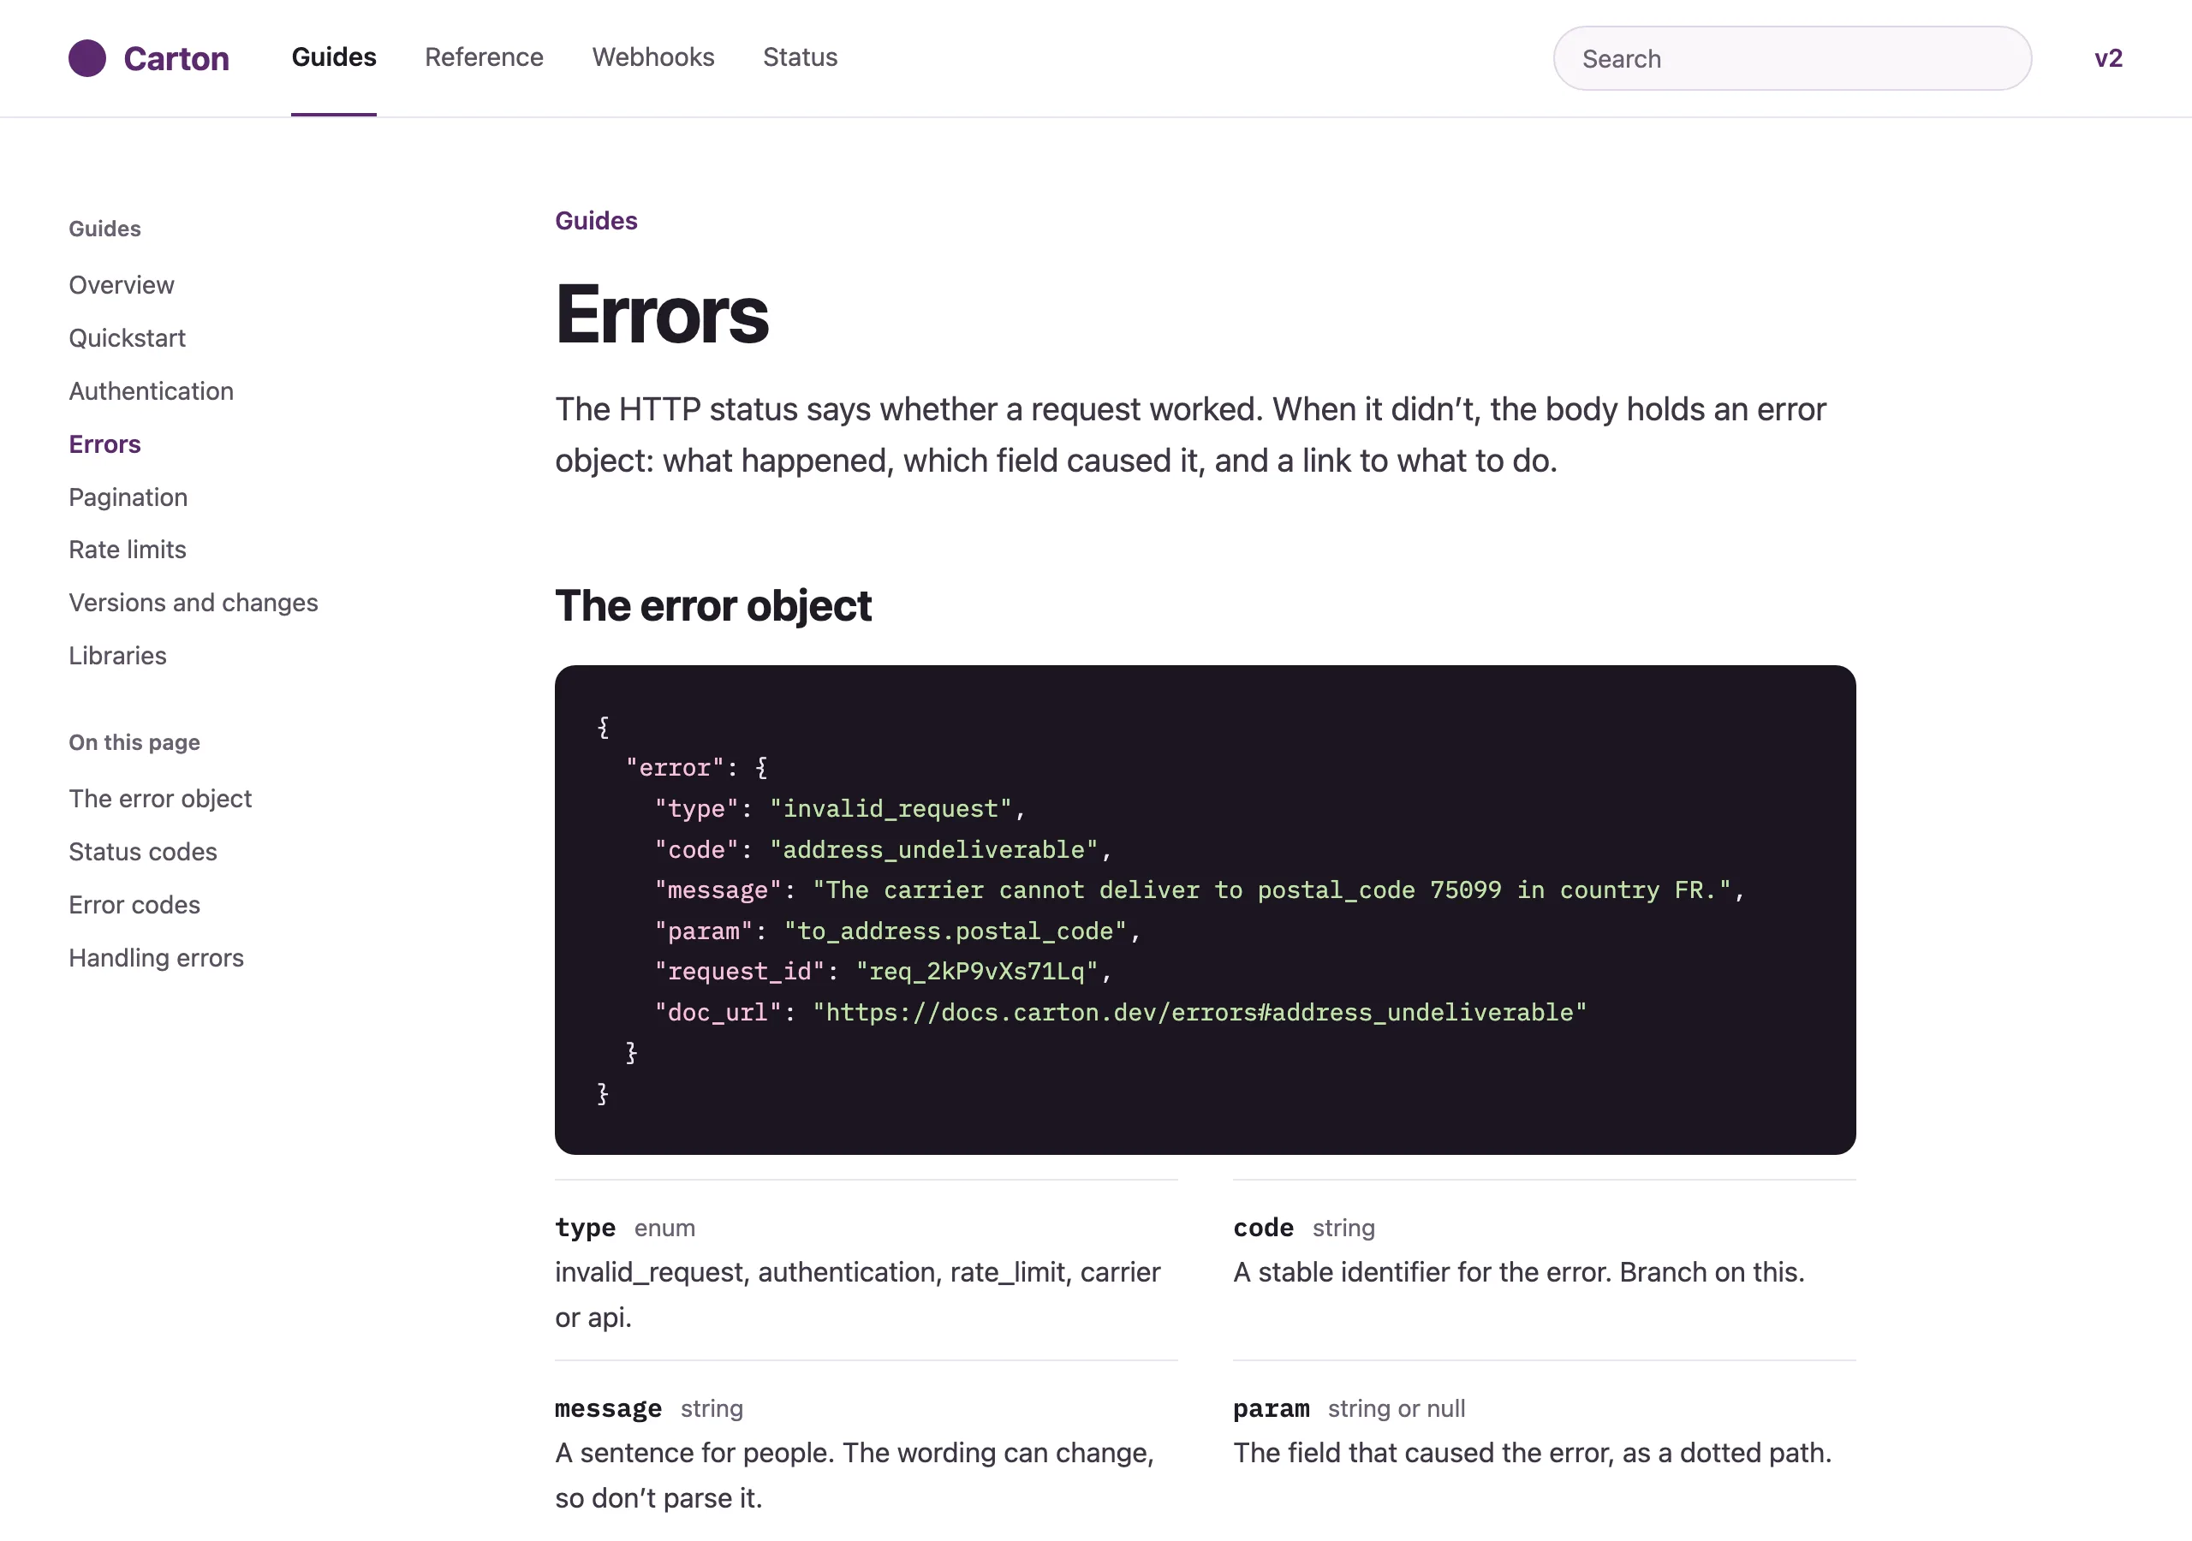2192x1541 pixels.
Task: Click the 'The error object' section heading
Action: coord(713,605)
